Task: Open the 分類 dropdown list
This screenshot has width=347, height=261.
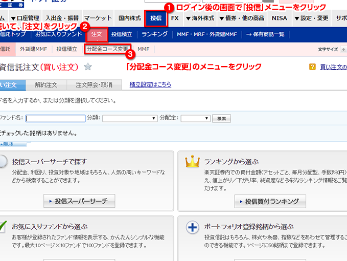Action: (130, 118)
